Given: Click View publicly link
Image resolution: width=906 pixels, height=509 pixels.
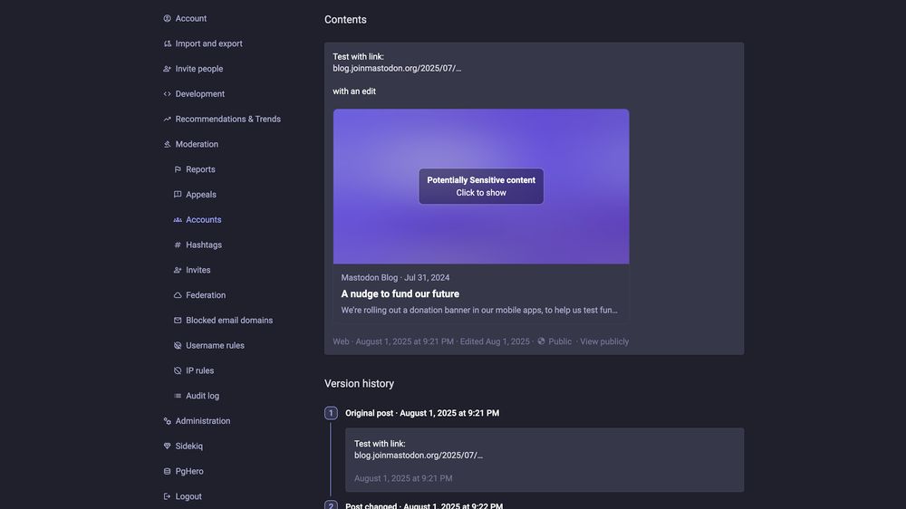Looking at the screenshot, I should tap(604, 341).
